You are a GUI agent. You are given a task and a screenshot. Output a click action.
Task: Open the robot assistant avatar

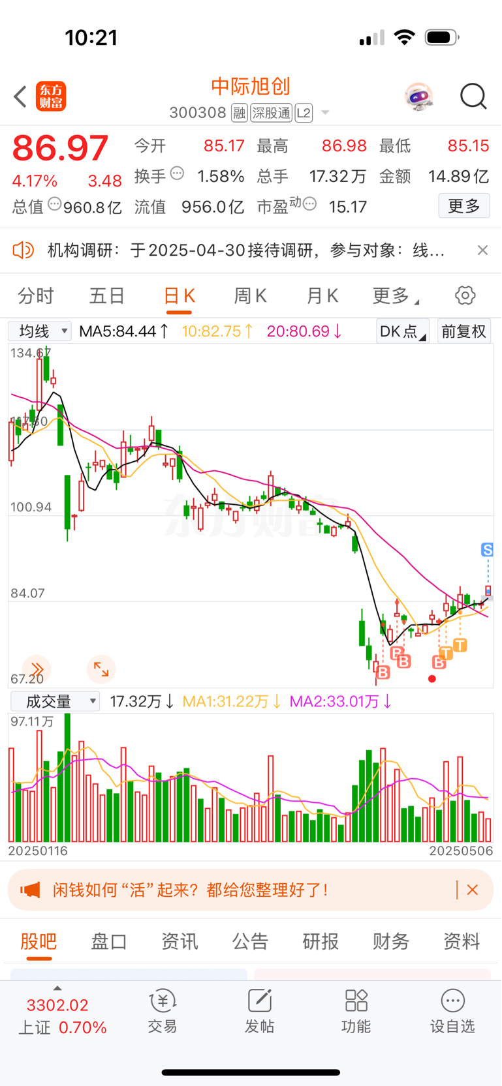(418, 97)
